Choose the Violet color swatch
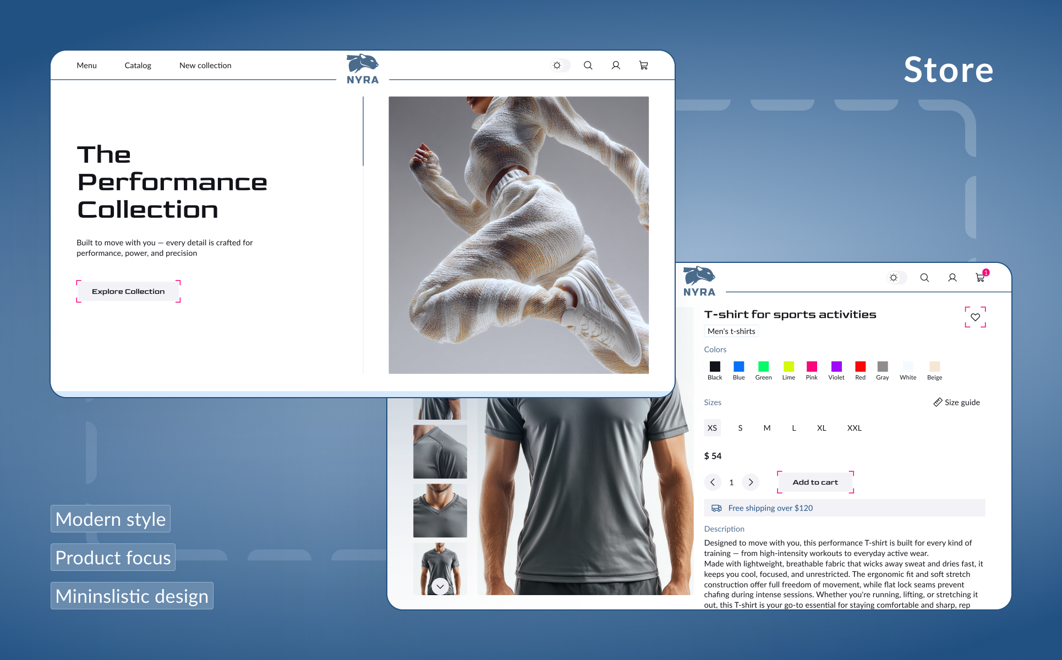 tap(836, 367)
